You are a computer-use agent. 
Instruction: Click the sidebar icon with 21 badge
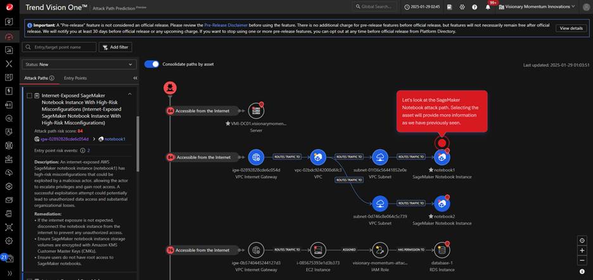tap(9, 258)
